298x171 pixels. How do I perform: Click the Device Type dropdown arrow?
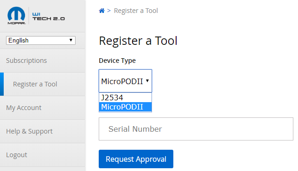pyautogui.click(x=147, y=81)
